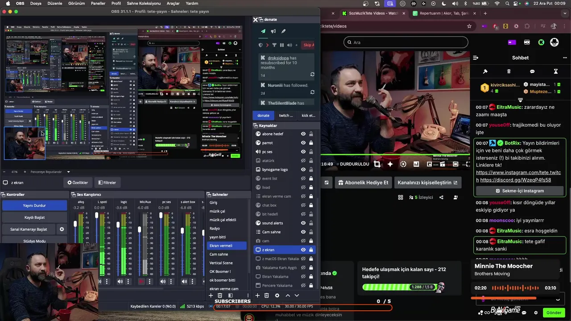This screenshot has width=571, height=321.
Task: Toggle visibility of abone hedef source
Action: point(303,134)
